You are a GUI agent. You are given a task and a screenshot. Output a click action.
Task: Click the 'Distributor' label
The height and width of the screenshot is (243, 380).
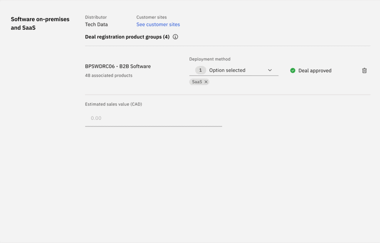point(96,17)
